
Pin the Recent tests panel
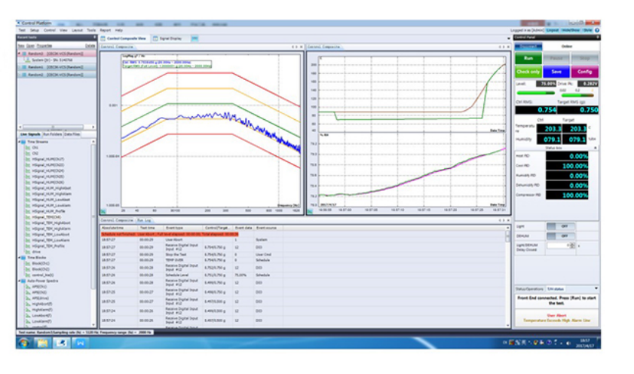tap(95, 37)
